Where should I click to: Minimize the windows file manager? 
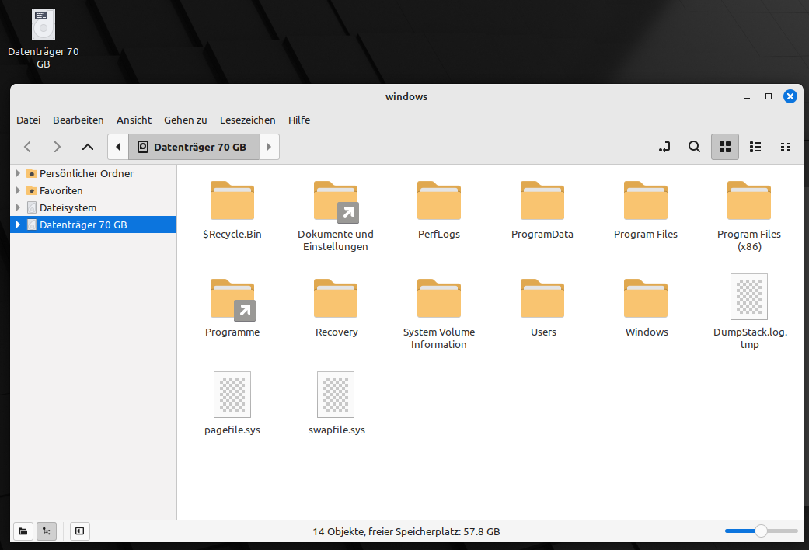[747, 96]
